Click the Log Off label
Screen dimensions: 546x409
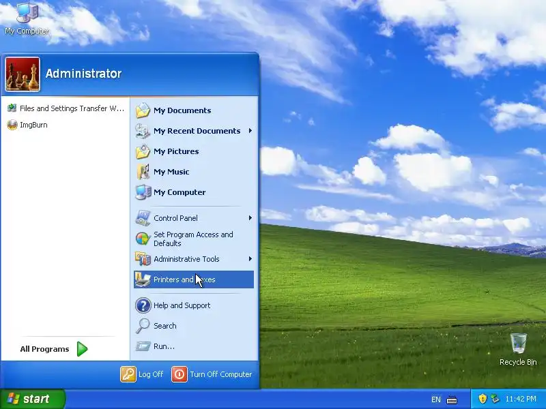click(x=151, y=374)
